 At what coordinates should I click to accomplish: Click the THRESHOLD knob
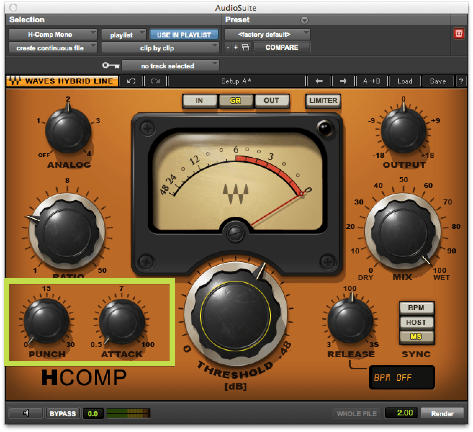(x=236, y=315)
